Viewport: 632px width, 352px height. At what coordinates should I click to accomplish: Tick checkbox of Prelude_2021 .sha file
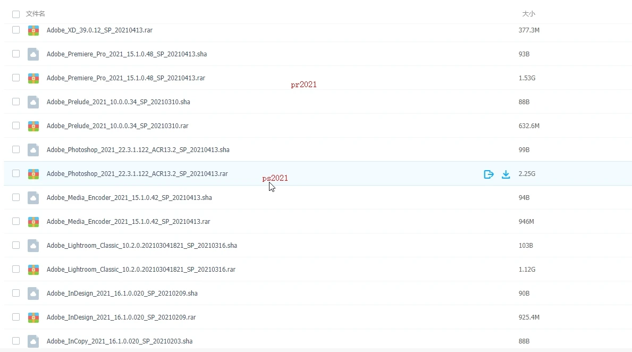[16, 102]
